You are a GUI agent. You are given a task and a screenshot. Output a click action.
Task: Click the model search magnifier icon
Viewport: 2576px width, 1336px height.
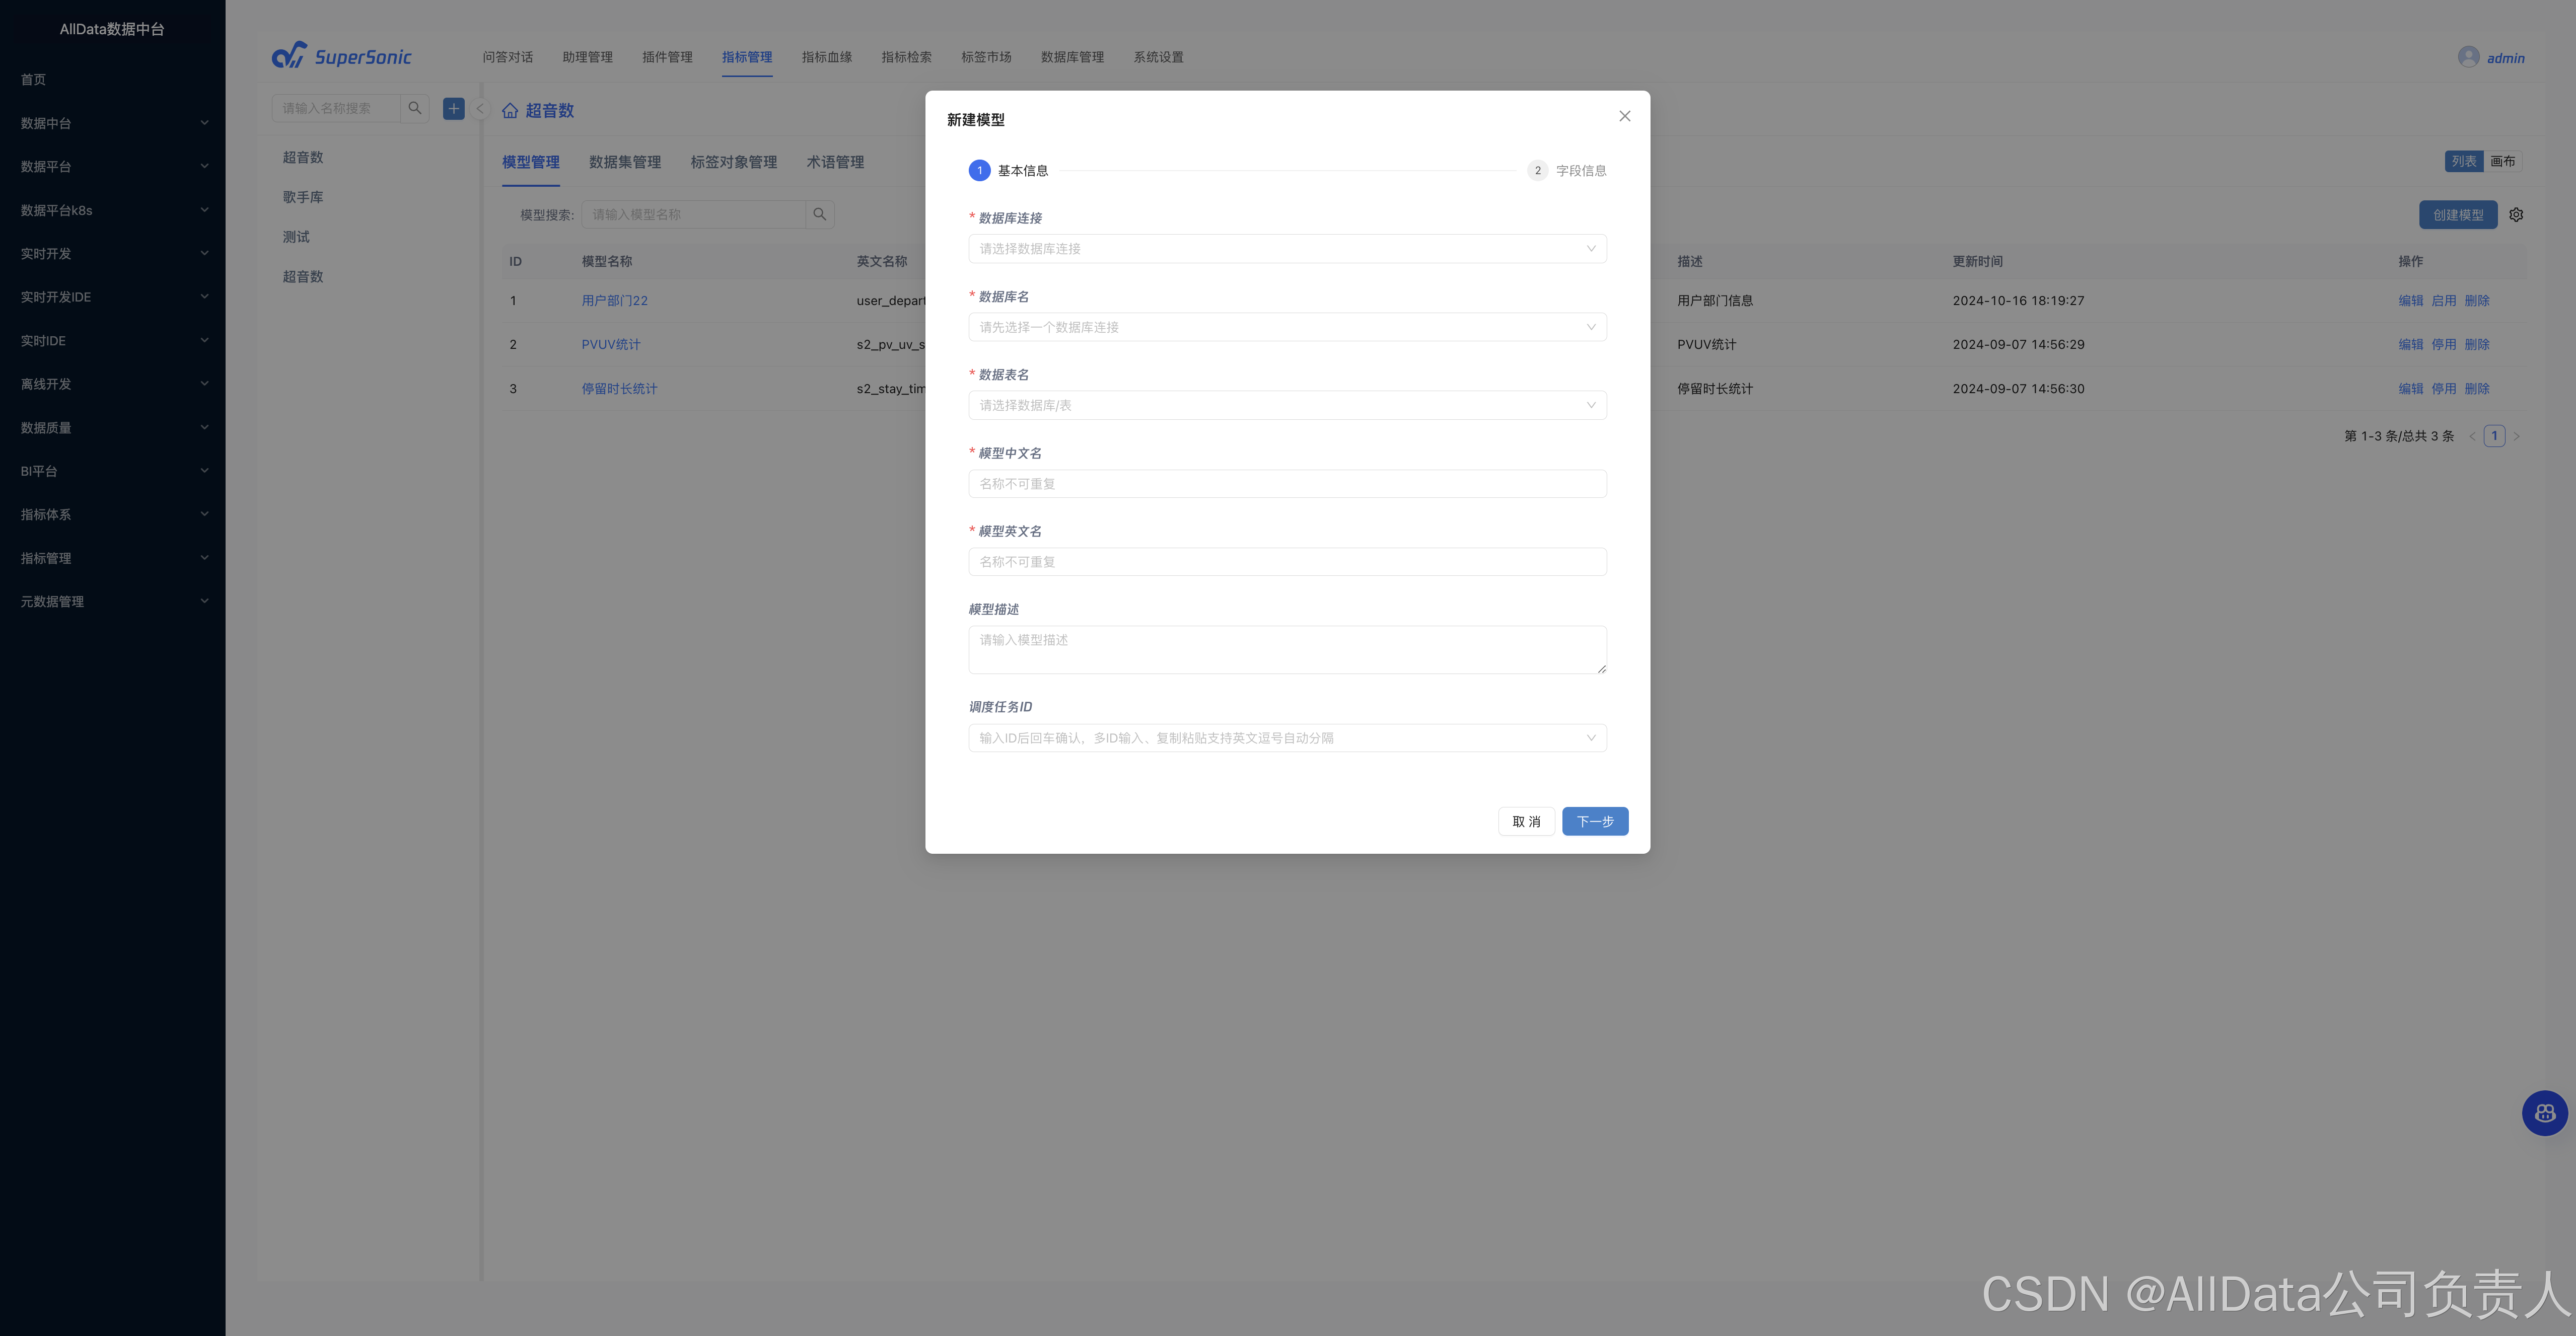(x=819, y=214)
